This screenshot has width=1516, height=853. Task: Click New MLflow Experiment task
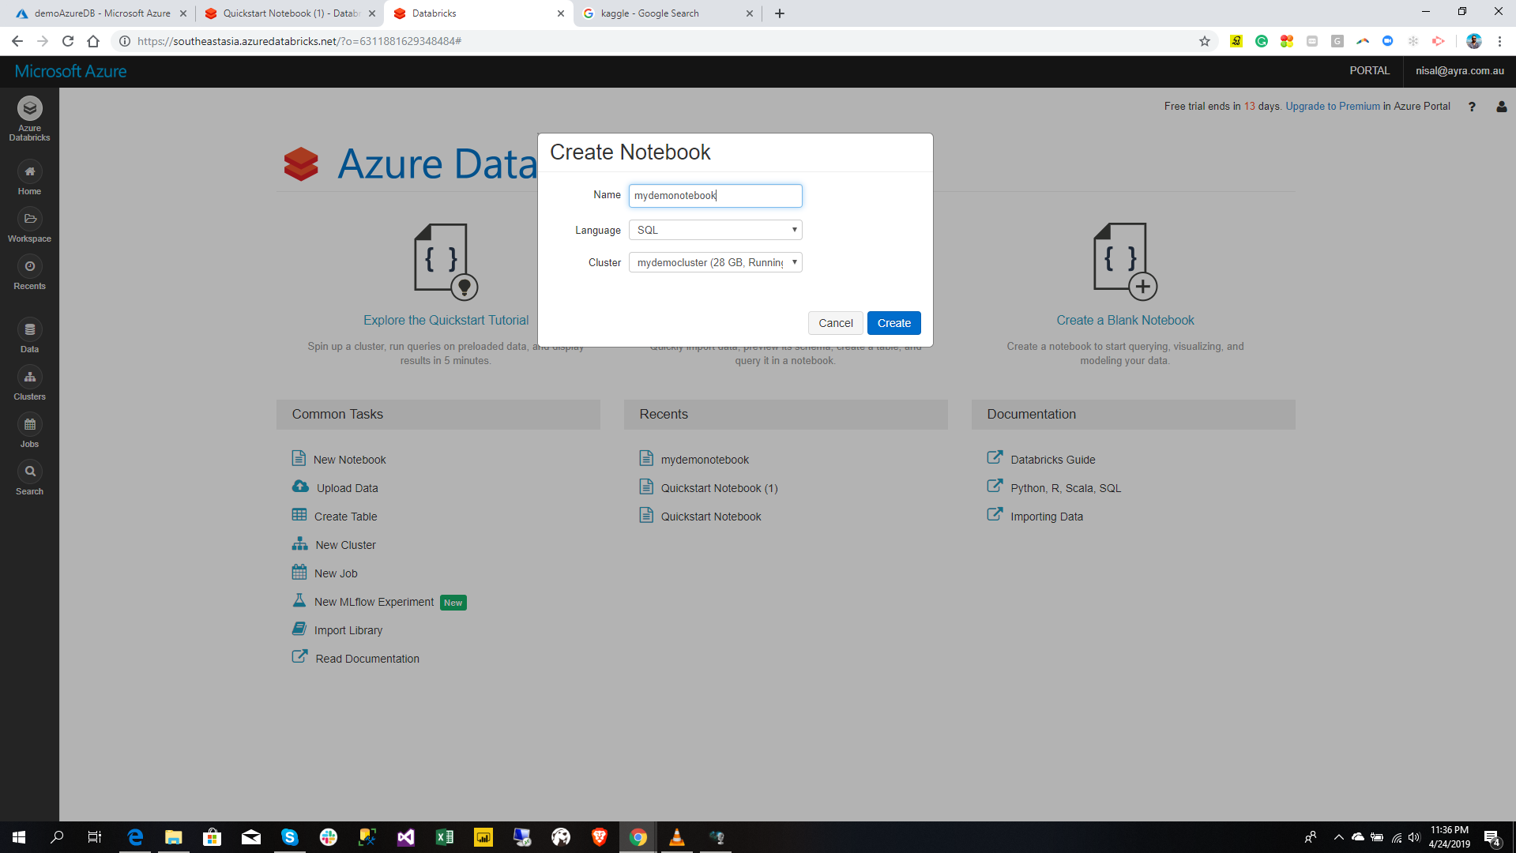363,601
